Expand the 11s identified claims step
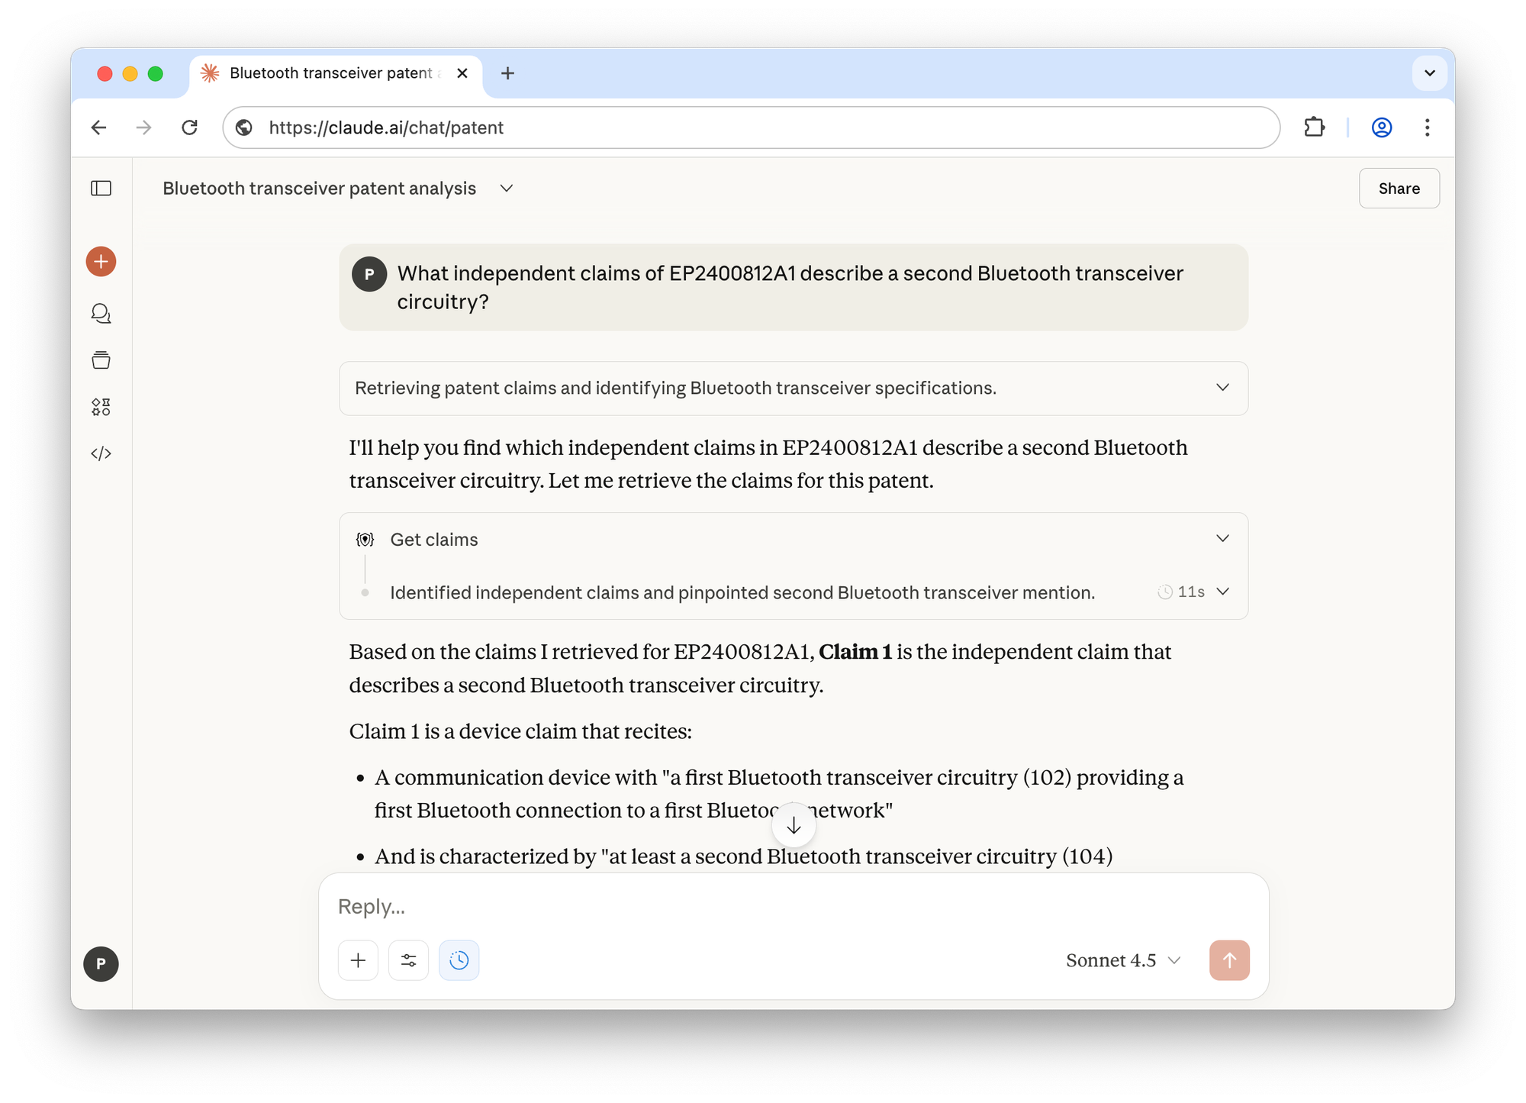This screenshot has width=1526, height=1103. point(1222,592)
